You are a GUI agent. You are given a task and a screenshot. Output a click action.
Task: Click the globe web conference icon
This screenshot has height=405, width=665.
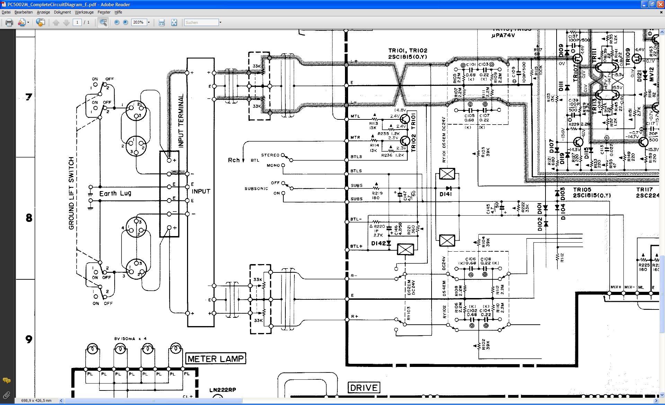[41, 22]
